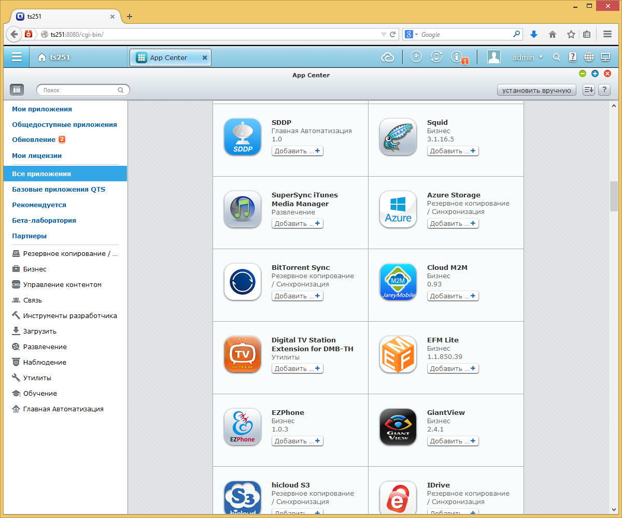The width and height of the screenshot is (622, 518).
Task: Add SDDP app with Добавить button
Action: pyautogui.click(x=298, y=151)
